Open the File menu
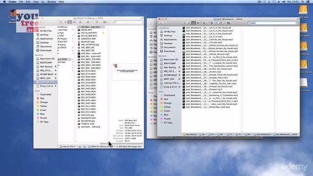This screenshot has width=313, height=176. pos(21,2)
